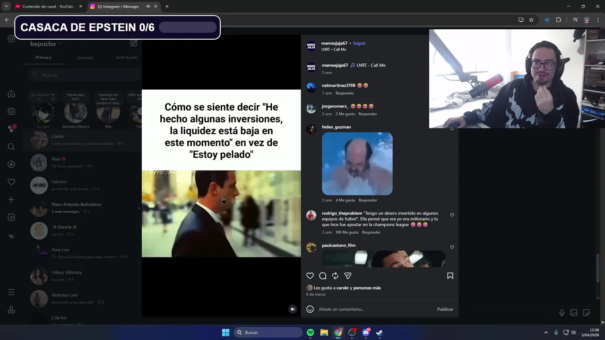Open the emoji picker in the comment box

point(310,309)
